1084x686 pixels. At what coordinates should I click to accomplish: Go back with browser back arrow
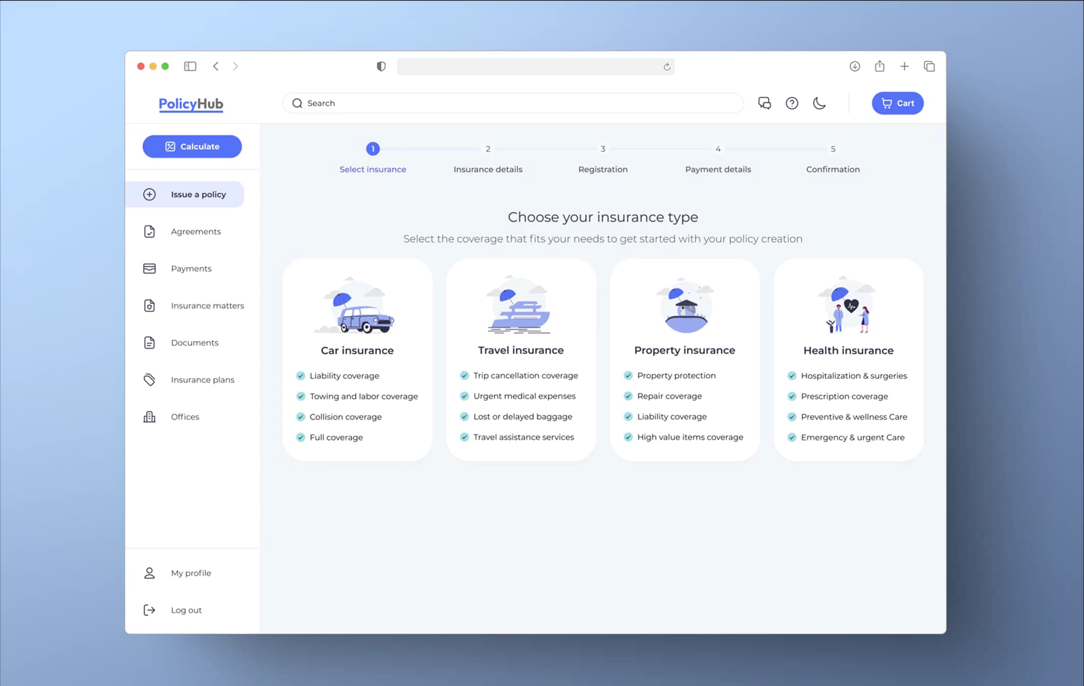(216, 66)
